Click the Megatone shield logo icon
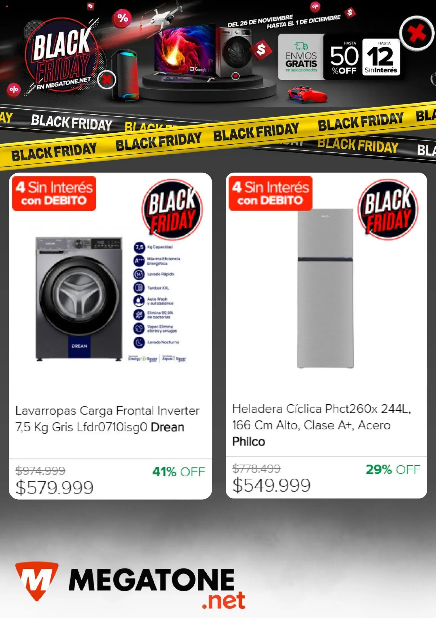This screenshot has height=618, width=436. pos(37,580)
